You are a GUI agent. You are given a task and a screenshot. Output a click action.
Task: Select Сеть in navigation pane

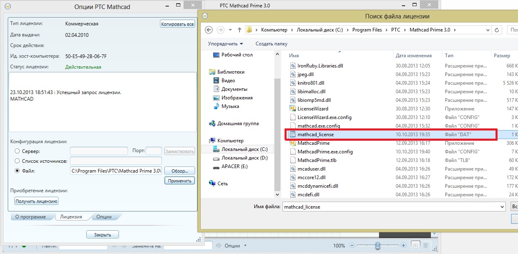pos(222,184)
